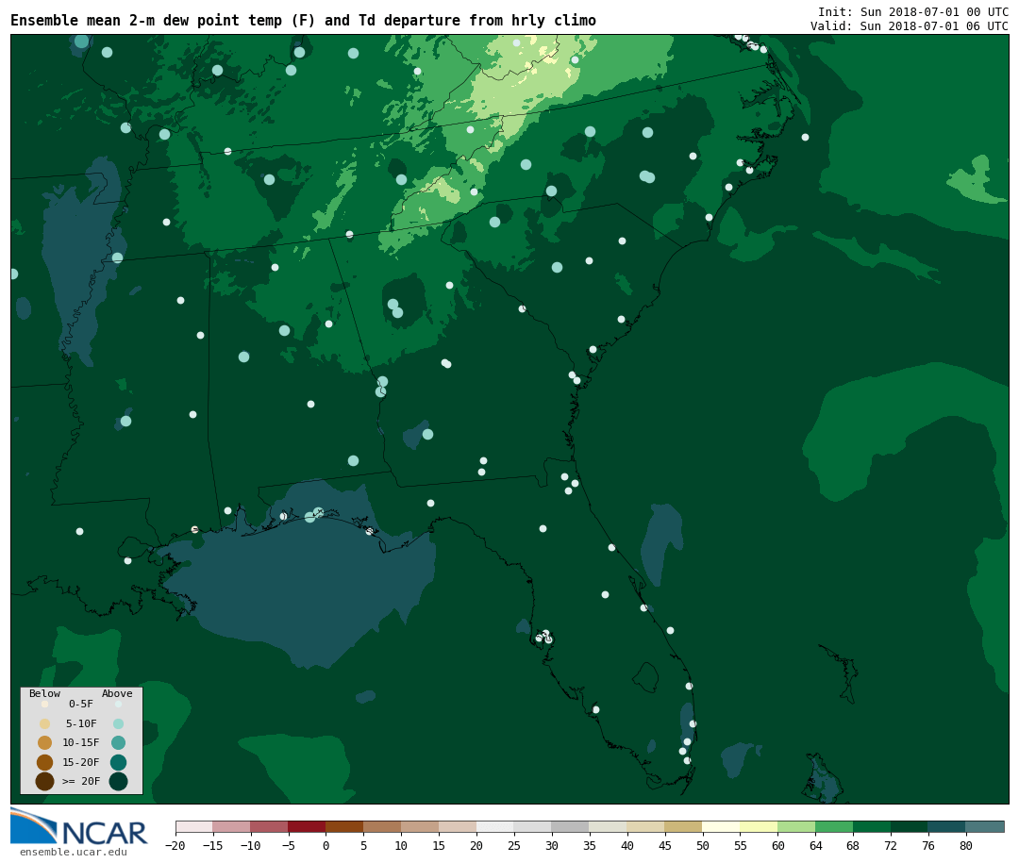This screenshot has width=1019, height=863.
Task: Click the Above legend column header
Action: click(117, 693)
